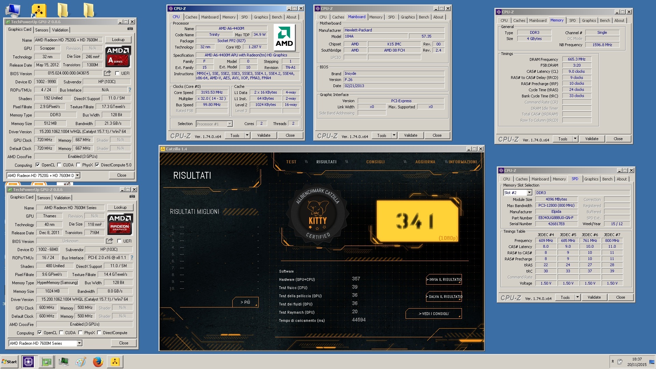Click Validate in CPU-Z CPU window
The height and width of the screenshot is (369, 656).
[x=264, y=135]
